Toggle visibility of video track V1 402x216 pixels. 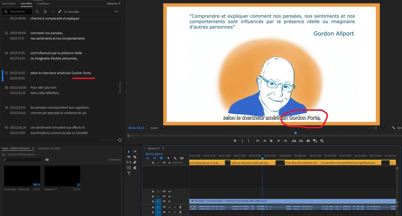point(170,201)
